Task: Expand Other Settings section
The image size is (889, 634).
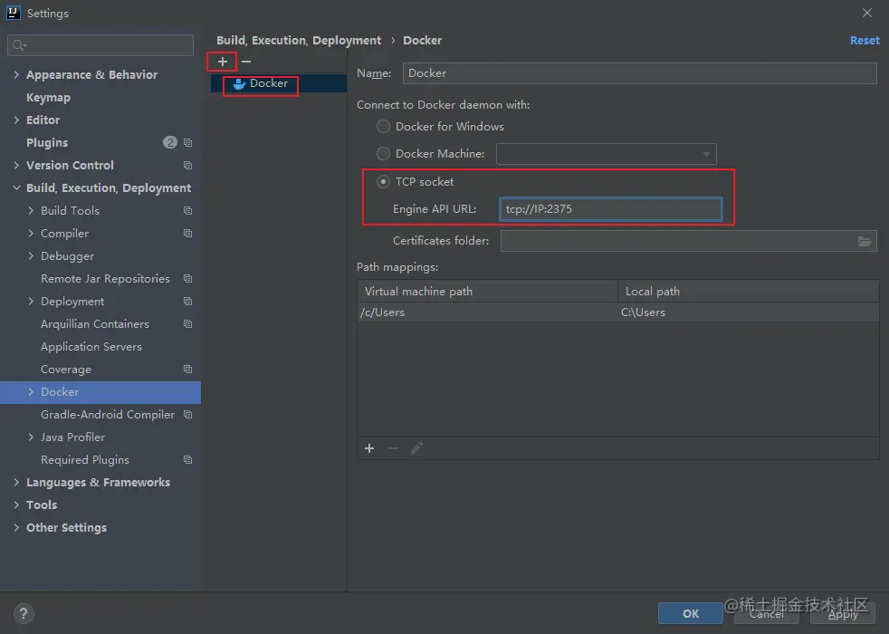Action: (x=16, y=527)
